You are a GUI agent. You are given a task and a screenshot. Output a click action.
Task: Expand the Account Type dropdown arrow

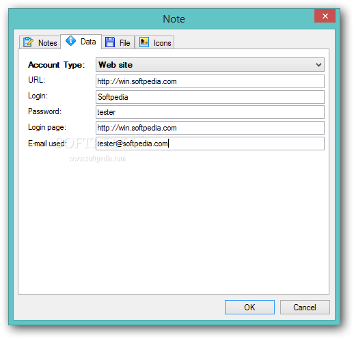(x=318, y=65)
